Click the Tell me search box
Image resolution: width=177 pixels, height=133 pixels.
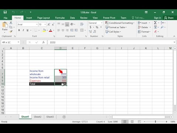pos(138,18)
